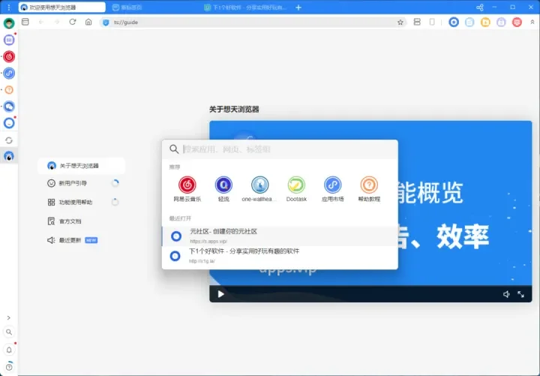The height and width of the screenshot is (376, 540).
Task: Click the mobile device view icon
Action: coord(432,22)
